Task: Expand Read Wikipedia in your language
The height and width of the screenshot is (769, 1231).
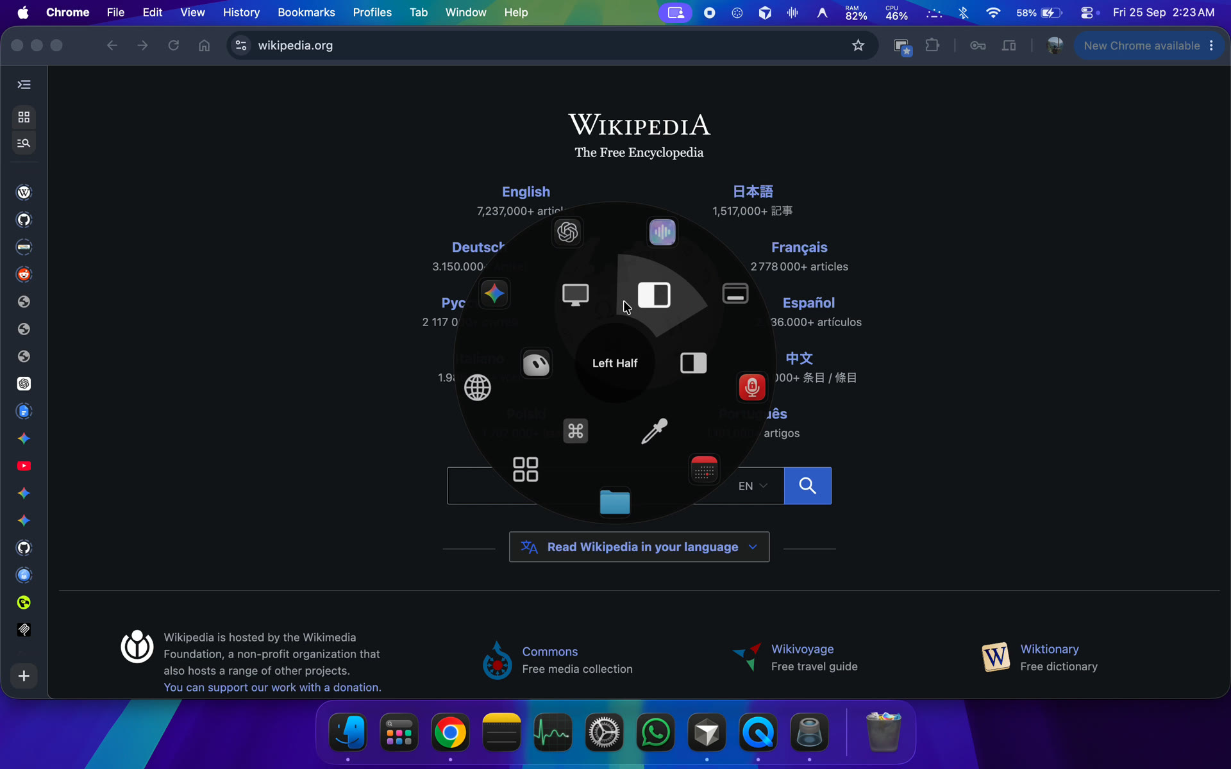Action: coord(639,547)
